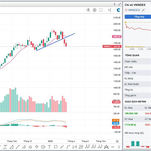Pick the callout comment drawing tool
Viewport: 151px width, 151px height.
56,147
